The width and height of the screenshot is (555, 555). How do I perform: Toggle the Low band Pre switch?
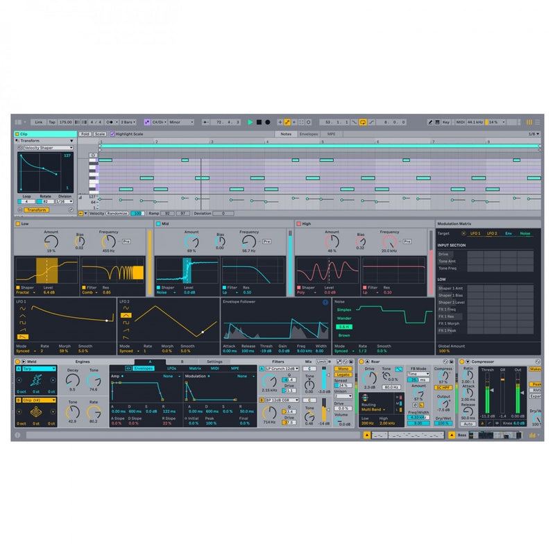click(126, 241)
